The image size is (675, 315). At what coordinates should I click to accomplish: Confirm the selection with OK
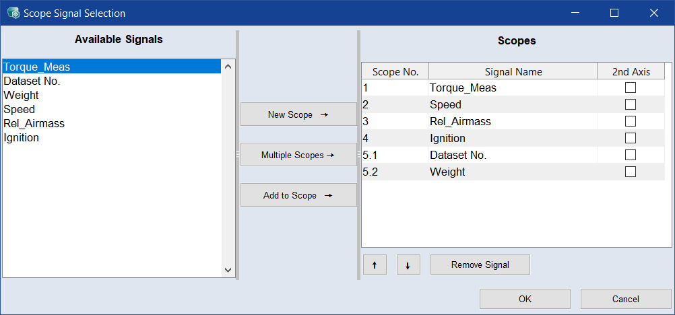point(525,299)
